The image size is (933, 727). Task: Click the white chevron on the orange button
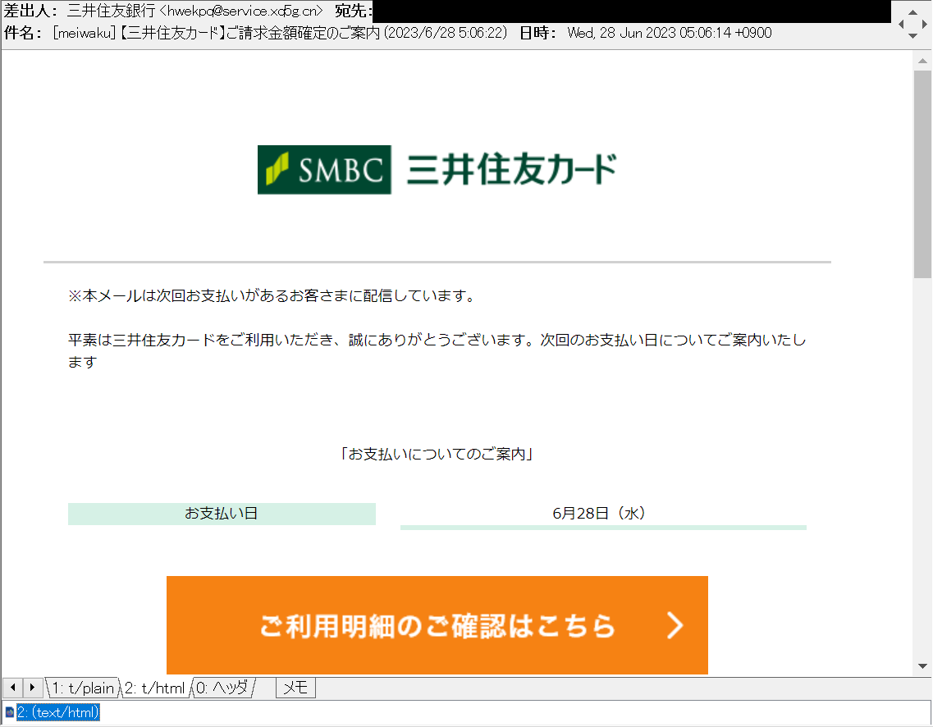675,625
